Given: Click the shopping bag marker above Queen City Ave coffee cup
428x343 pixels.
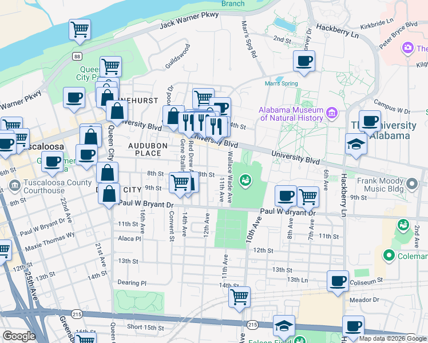Looking at the screenshot, I should pos(91,136).
